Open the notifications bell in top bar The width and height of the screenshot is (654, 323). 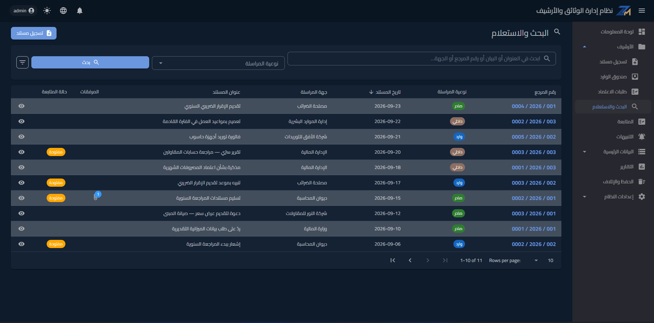(x=80, y=11)
